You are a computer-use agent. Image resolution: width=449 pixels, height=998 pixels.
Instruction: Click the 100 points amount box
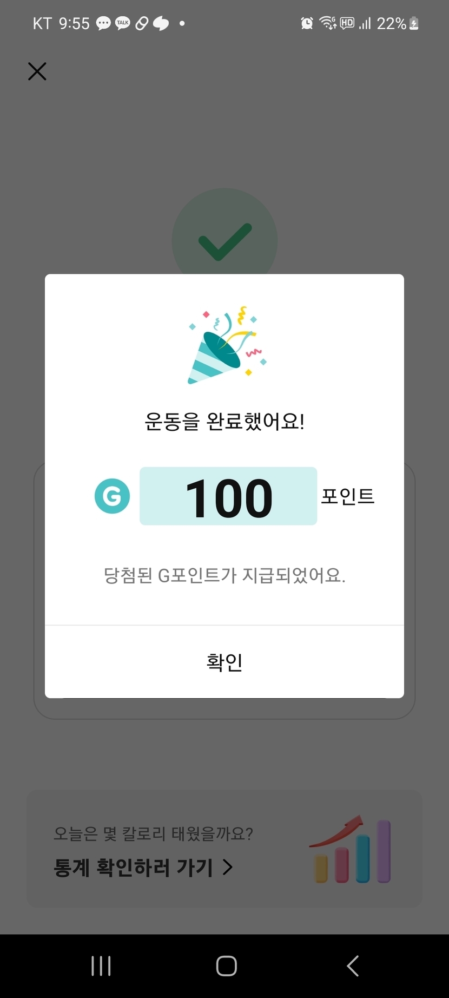point(228,496)
